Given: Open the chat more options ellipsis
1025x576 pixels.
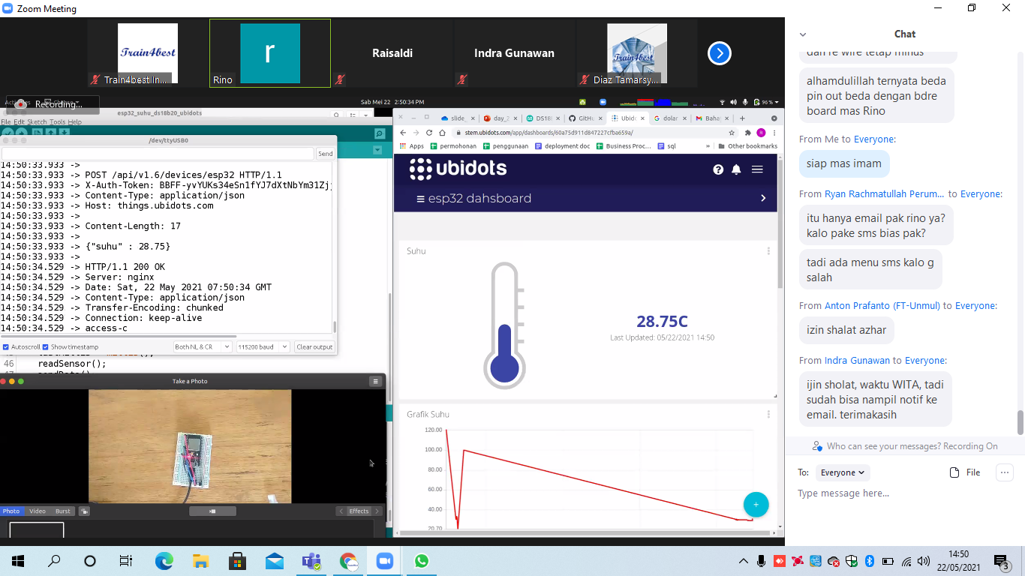Looking at the screenshot, I should coord(1004,472).
